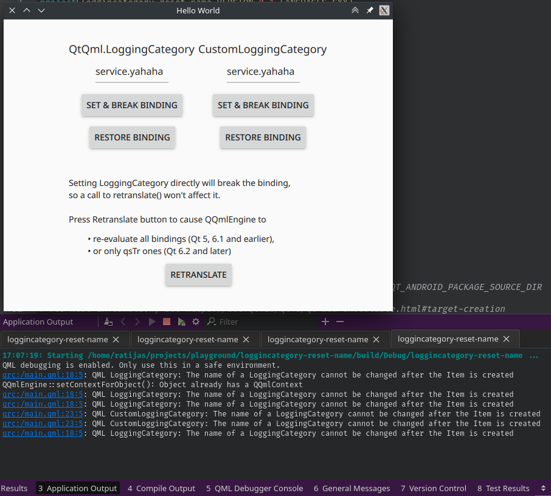Click SET & BREAK BINDING under QtQml.LoggingCategory

point(132,105)
